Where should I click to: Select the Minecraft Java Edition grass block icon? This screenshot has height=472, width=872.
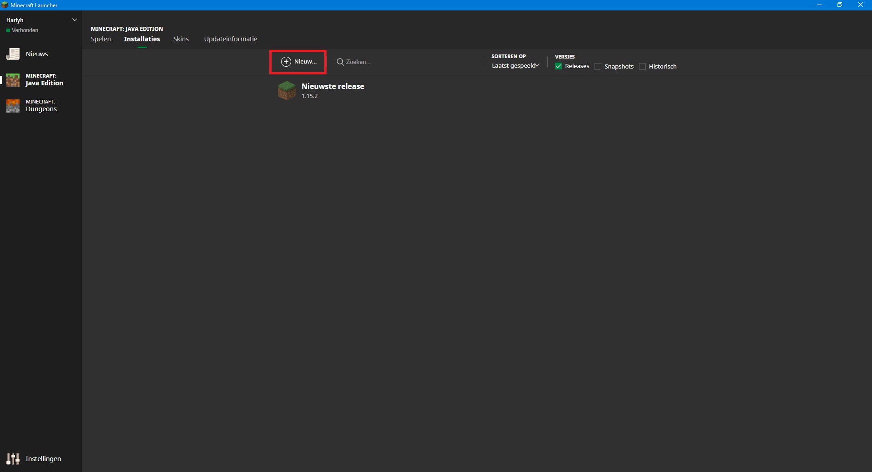coord(13,80)
